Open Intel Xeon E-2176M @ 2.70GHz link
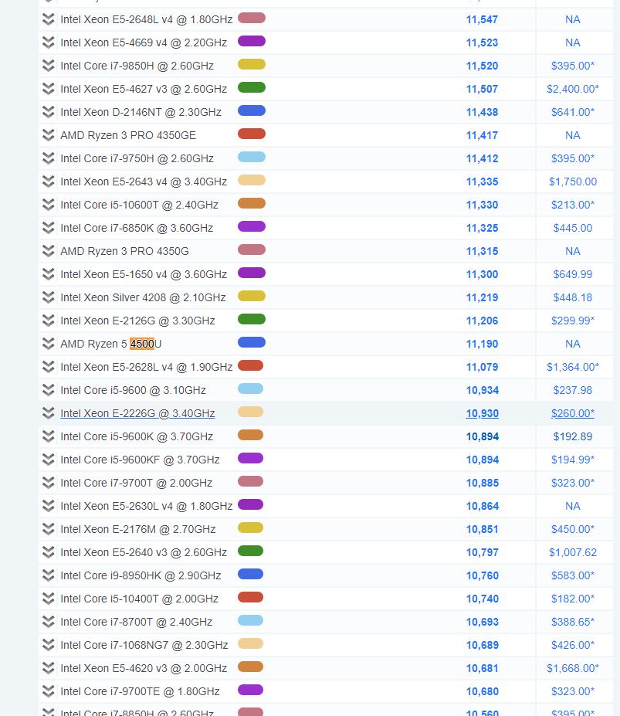Screen dimensions: 620x716 138,529
